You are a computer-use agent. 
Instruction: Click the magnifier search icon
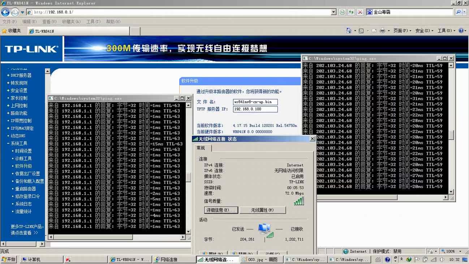point(459,12)
